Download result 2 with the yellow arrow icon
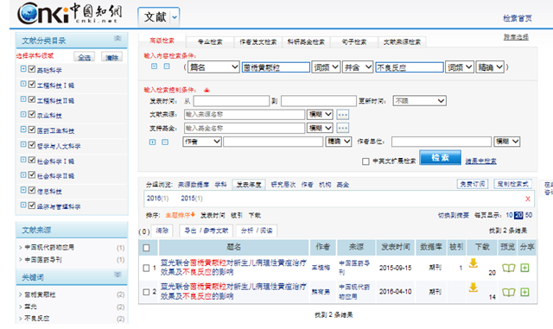Viewport: 553px width, 329px height. pos(474,288)
